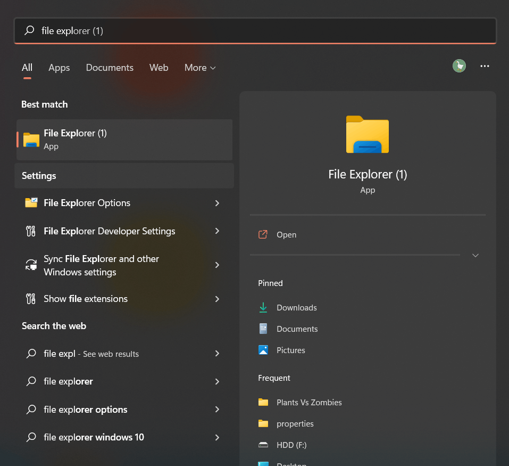509x466 pixels.
Task: Expand arrow for File Explorer Developer Settings
Action: (217, 231)
